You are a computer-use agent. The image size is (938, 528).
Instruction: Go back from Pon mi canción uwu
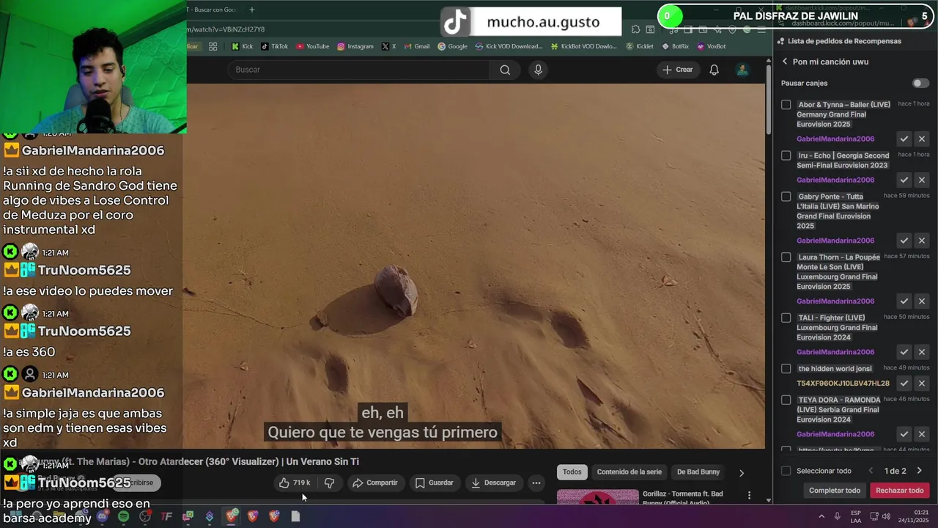tap(785, 62)
